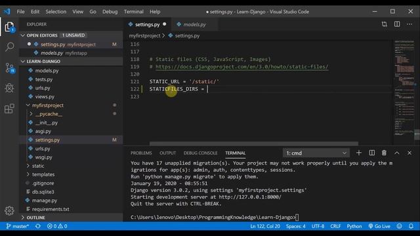
Task: Collapse the LEARN-DJANGO folder section
Action: click(x=23, y=61)
